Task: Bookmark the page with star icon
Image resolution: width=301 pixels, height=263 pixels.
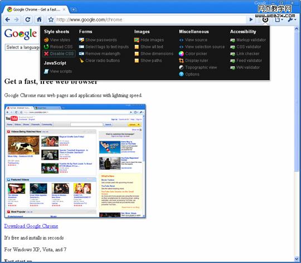Action: click(x=51, y=19)
